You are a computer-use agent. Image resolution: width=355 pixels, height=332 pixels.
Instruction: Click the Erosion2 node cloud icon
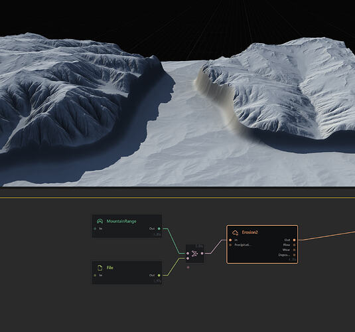[x=236, y=232]
